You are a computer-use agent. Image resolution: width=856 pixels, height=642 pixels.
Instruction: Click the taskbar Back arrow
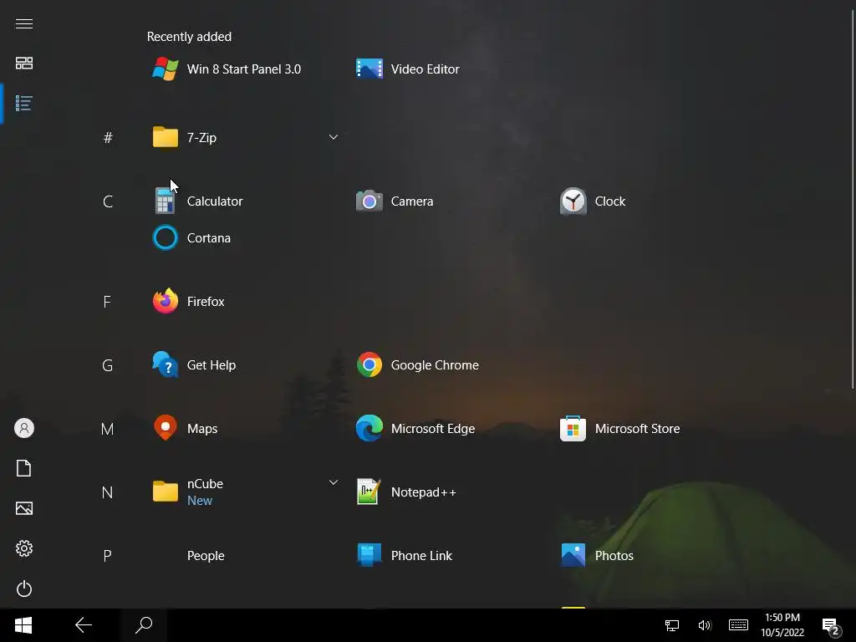coord(84,625)
